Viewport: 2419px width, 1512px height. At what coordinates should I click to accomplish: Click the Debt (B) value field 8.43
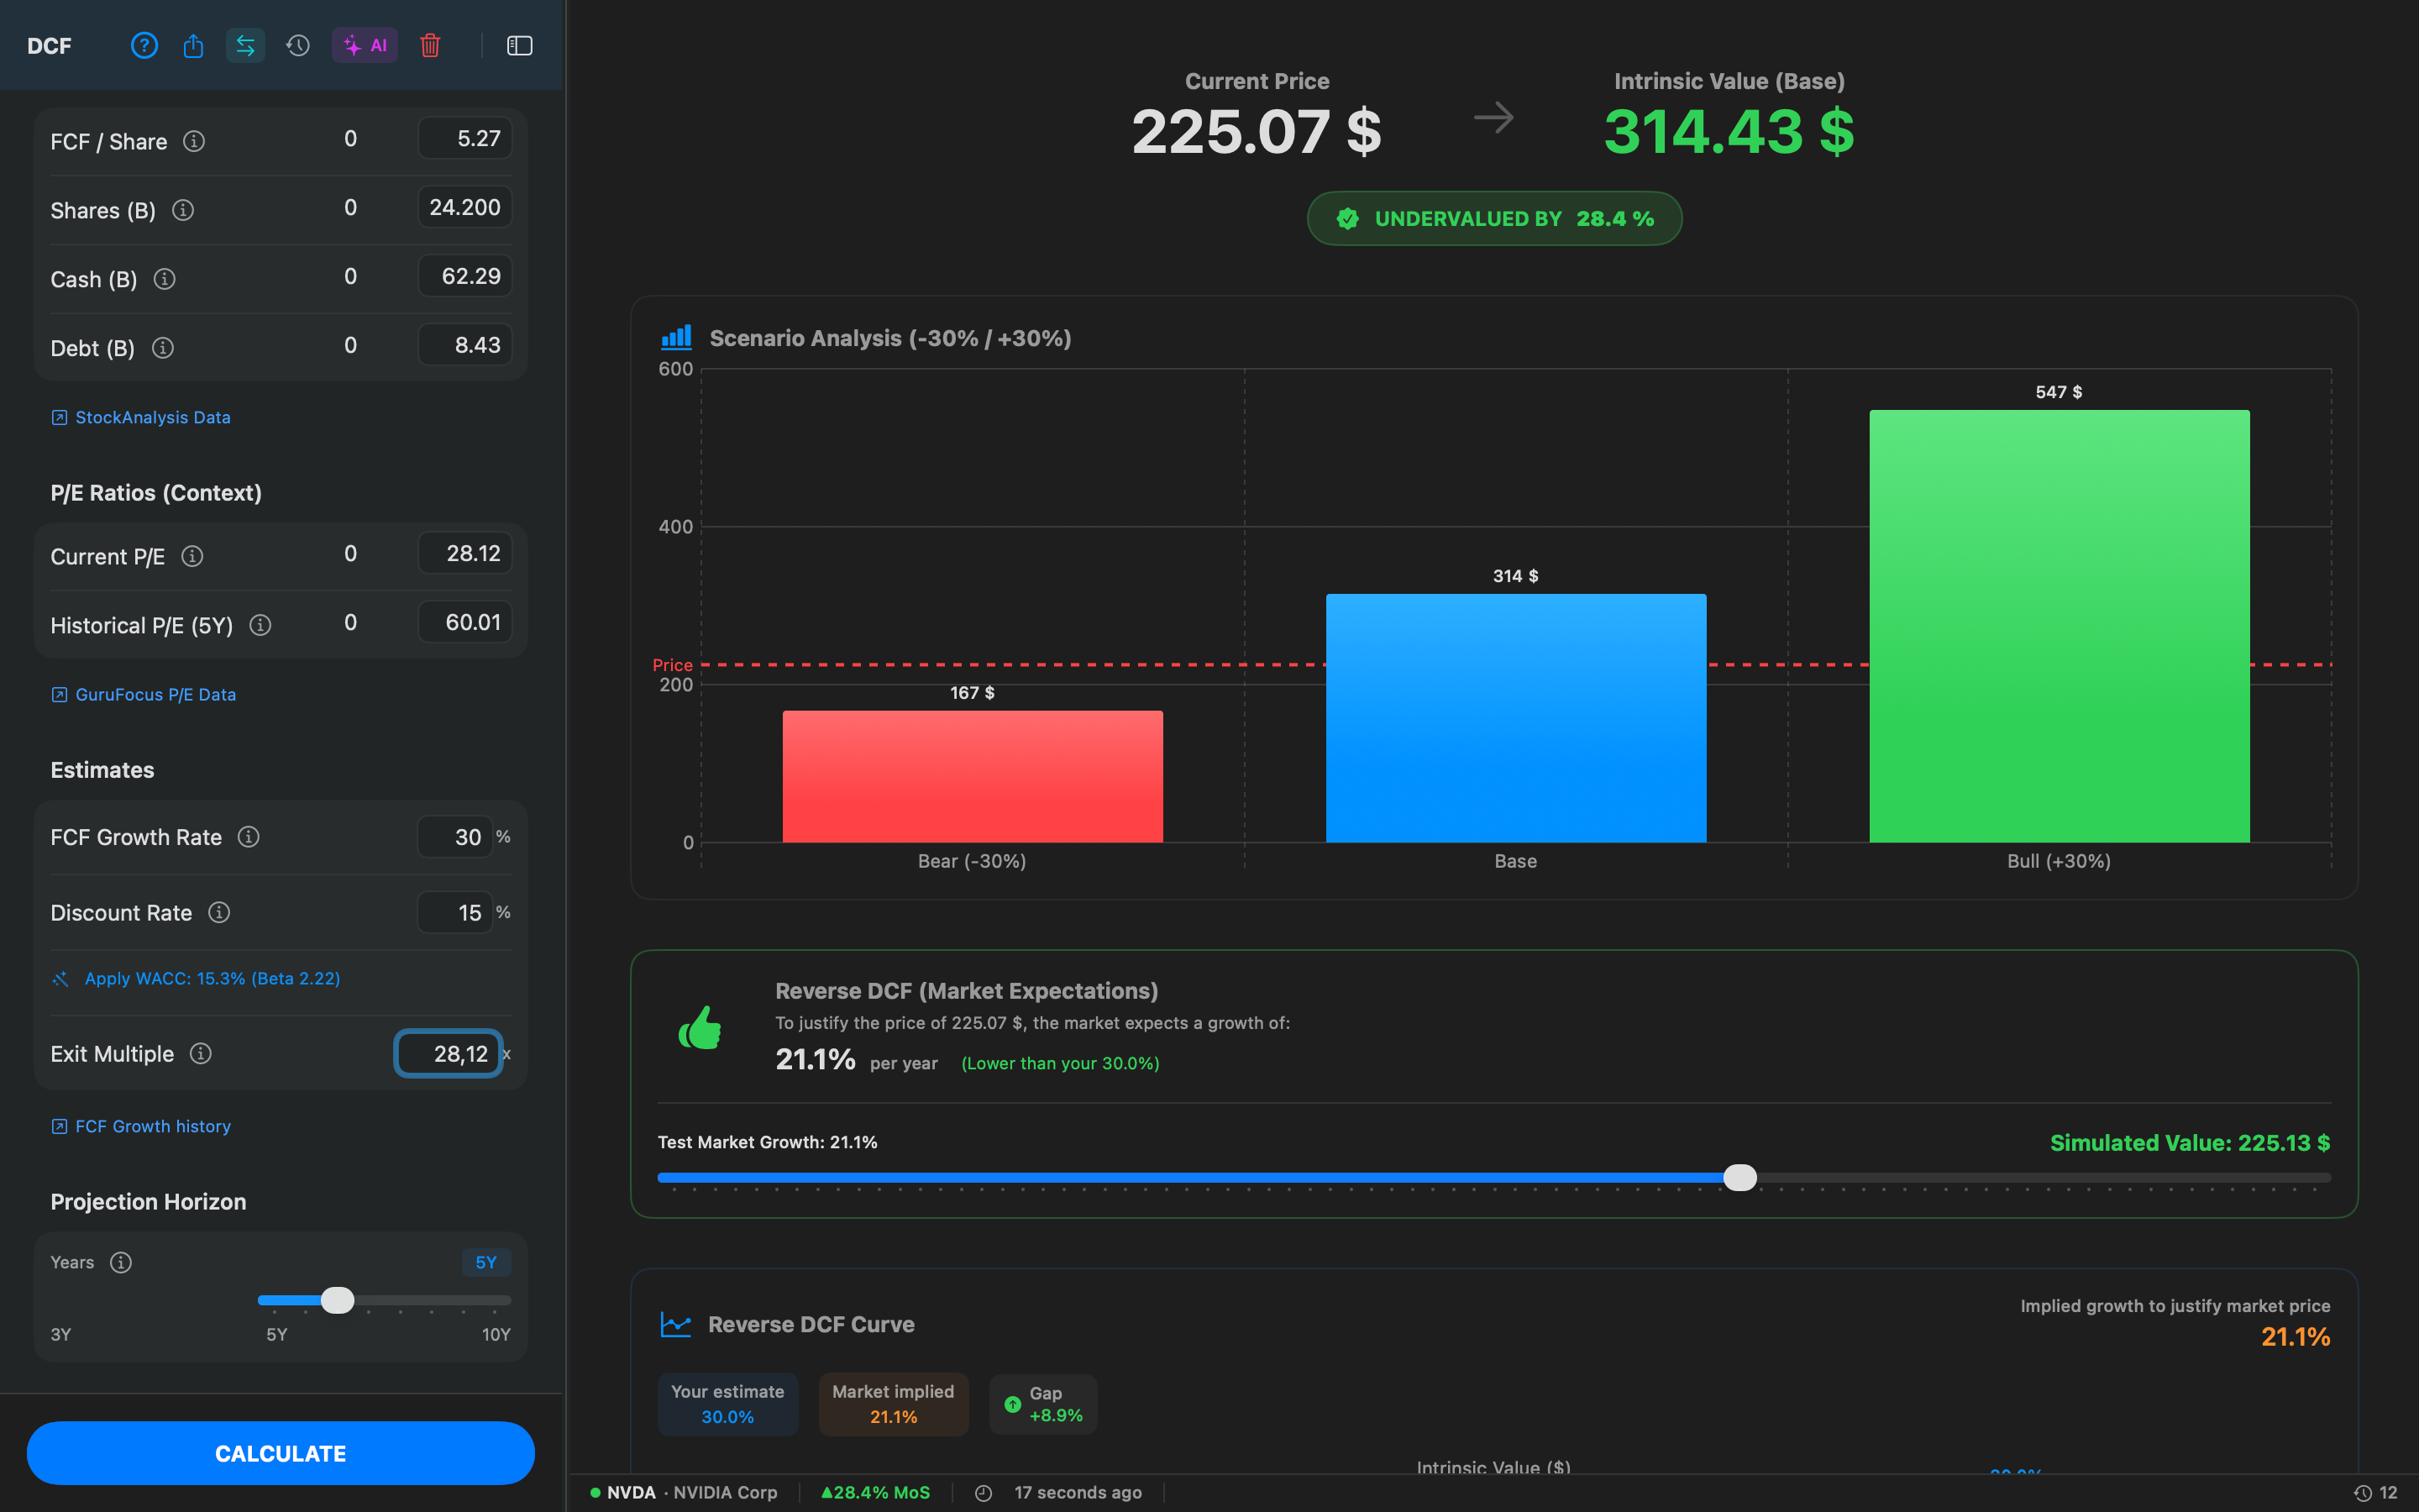coord(464,345)
